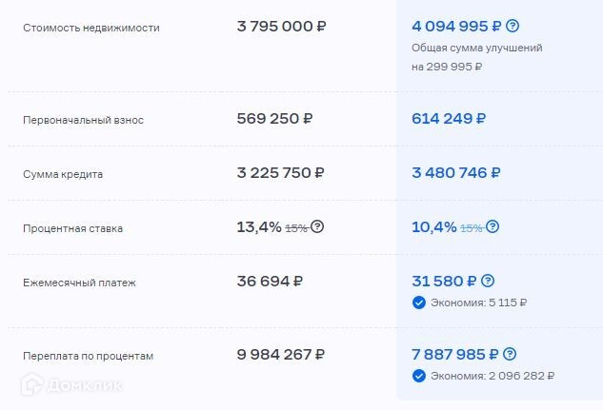
Task: Click help icon beside 10,4% interest rate
Action: (x=492, y=227)
